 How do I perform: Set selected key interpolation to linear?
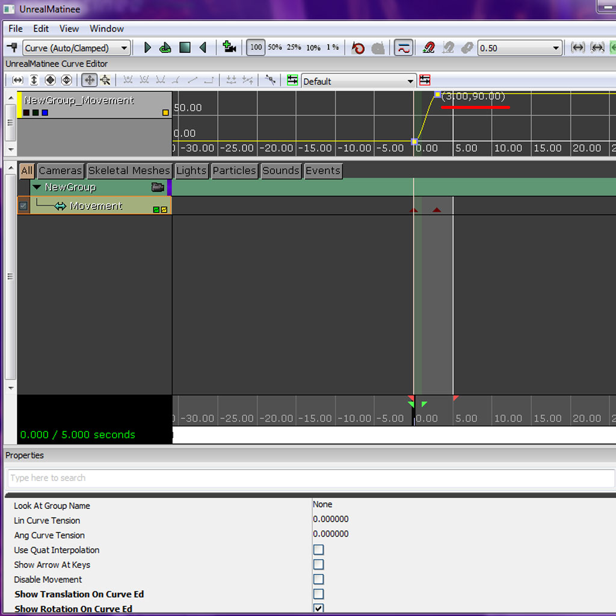tap(192, 80)
